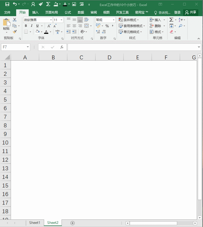Open Find & Select magnifier icon
Viewport: 203px width, 227px height.
pos(180,26)
